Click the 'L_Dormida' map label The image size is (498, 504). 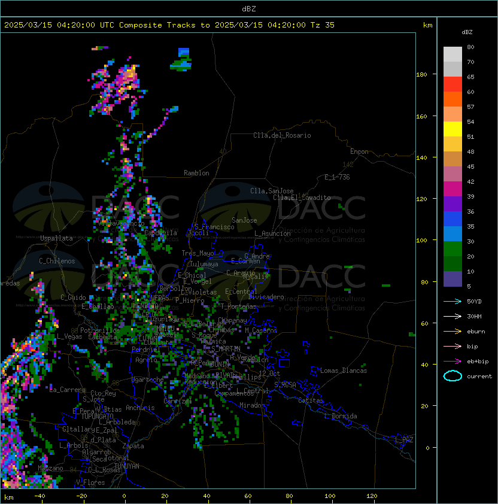pyautogui.click(x=341, y=416)
